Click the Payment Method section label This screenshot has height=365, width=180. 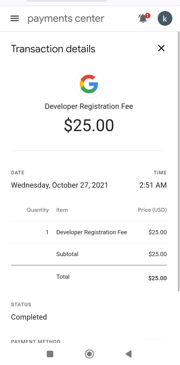(x=36, y=342)
